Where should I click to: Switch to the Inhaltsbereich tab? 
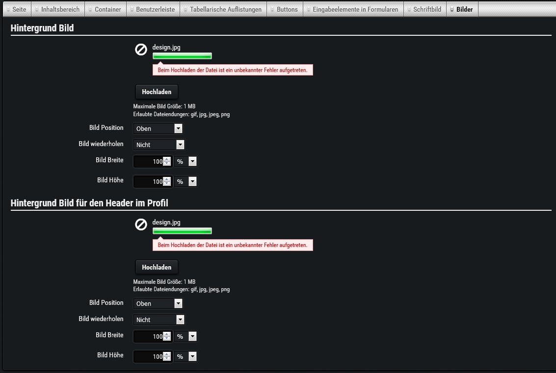click(57, 9)
